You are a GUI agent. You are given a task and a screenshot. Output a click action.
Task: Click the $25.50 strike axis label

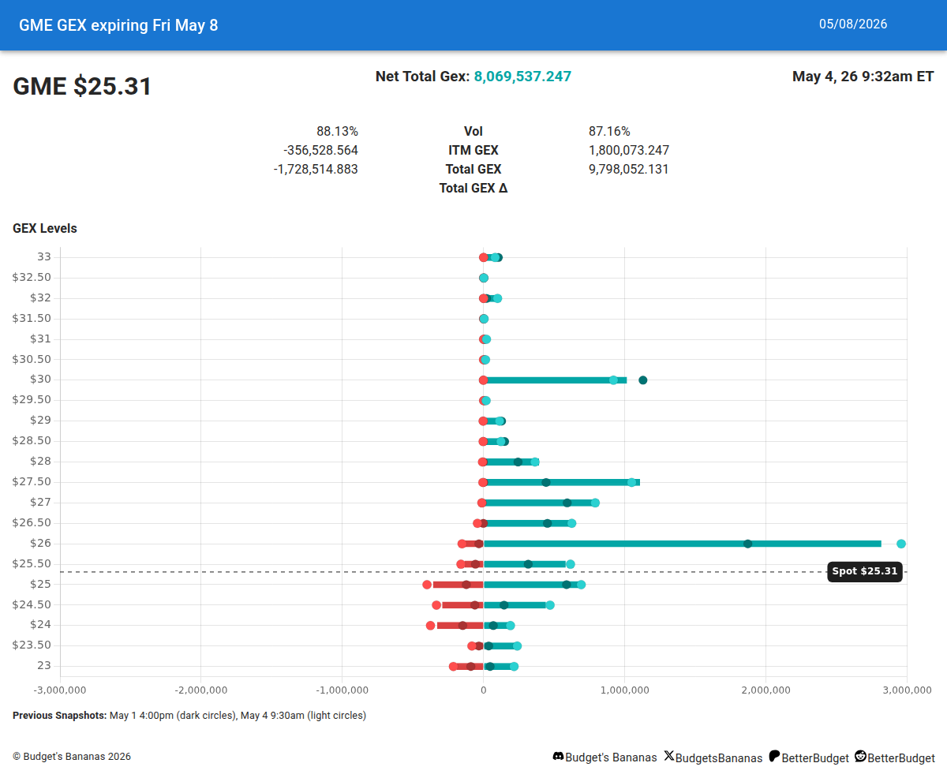(32, 563)
